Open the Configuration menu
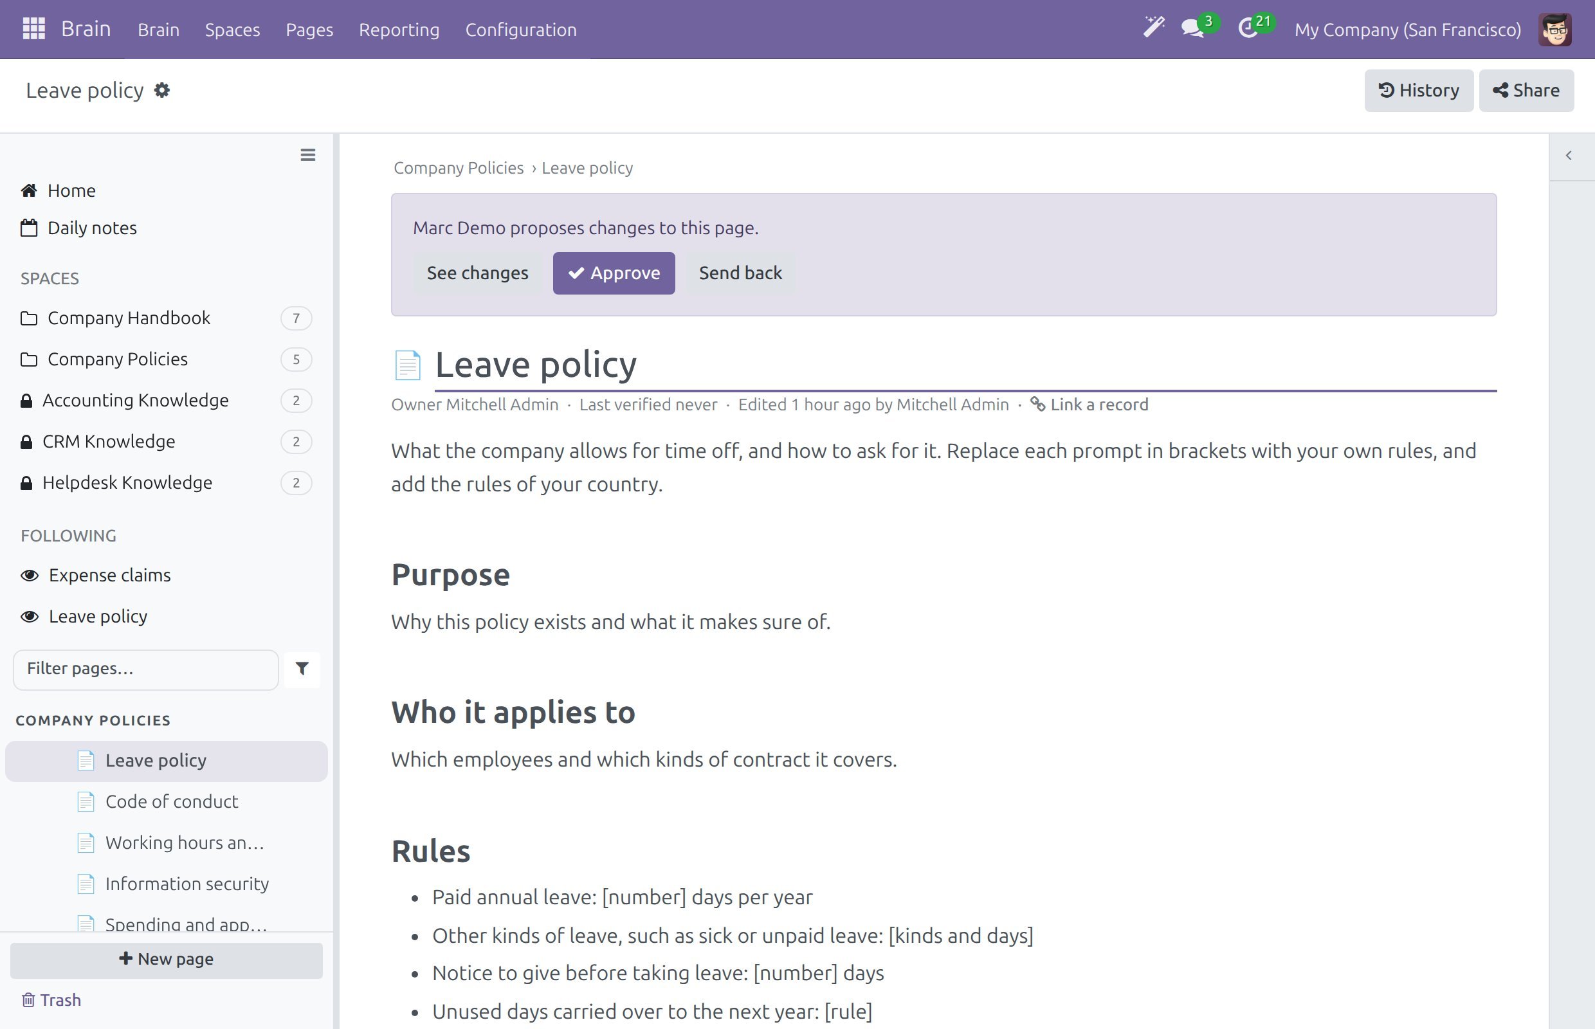The image size is (1595, 1029). [521, 30]
